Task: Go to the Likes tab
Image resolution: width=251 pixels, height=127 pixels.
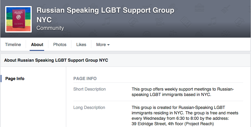Action: pyautogui.click(x=81, y=45)
